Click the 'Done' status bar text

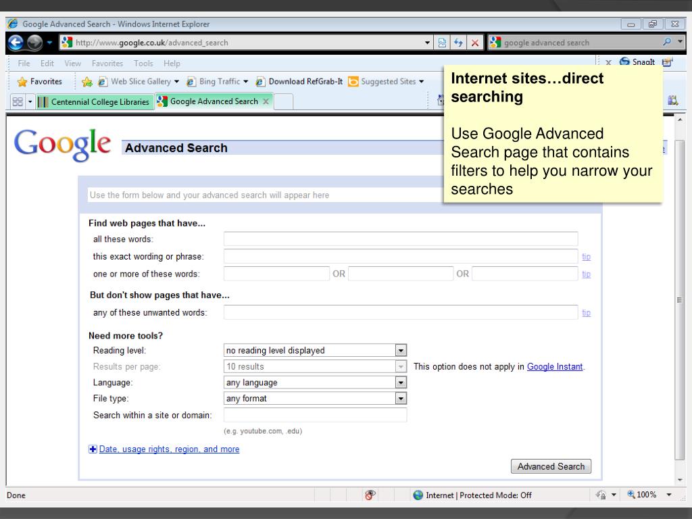(16, 495)
